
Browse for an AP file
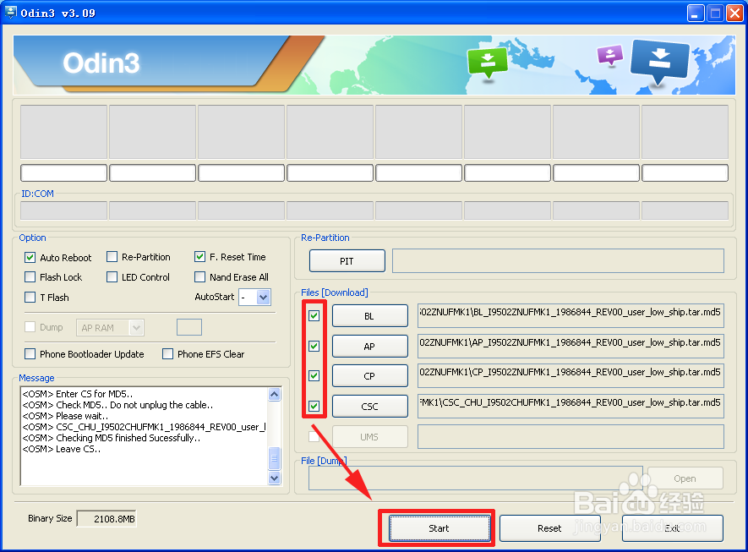point(370,347)
